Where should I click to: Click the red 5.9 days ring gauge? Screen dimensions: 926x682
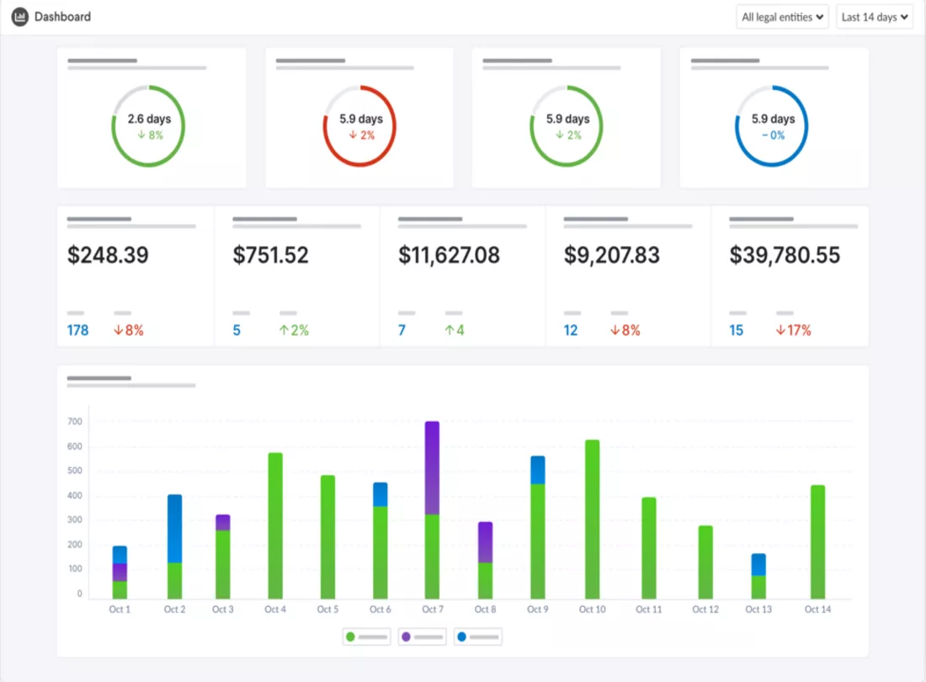(359, 125)
